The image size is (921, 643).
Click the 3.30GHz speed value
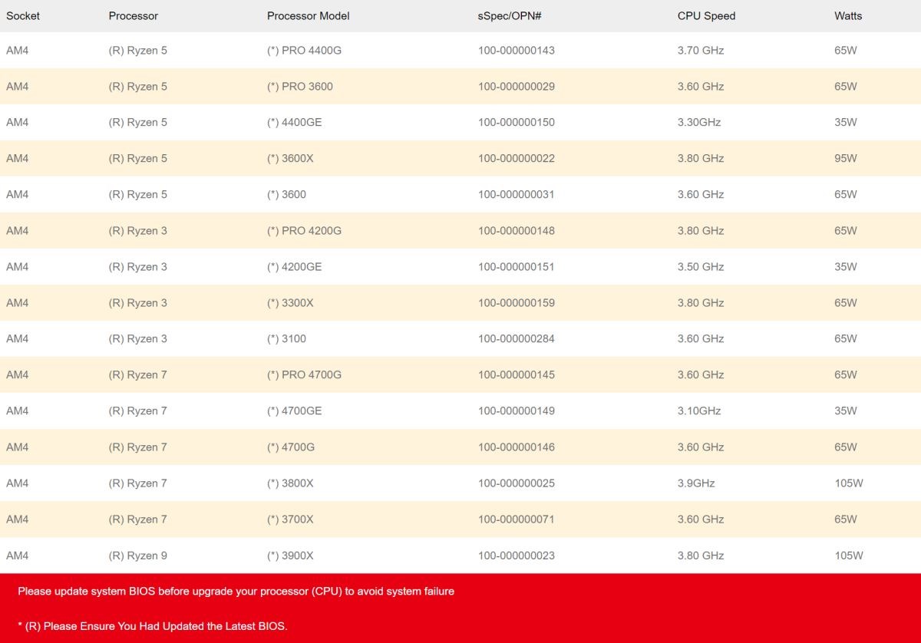tap(699, 123)
